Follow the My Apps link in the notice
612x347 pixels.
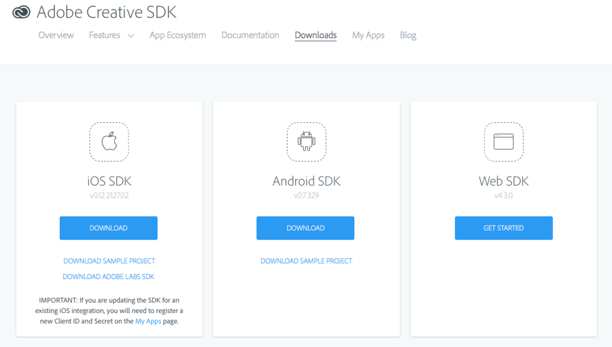point(148,321)
